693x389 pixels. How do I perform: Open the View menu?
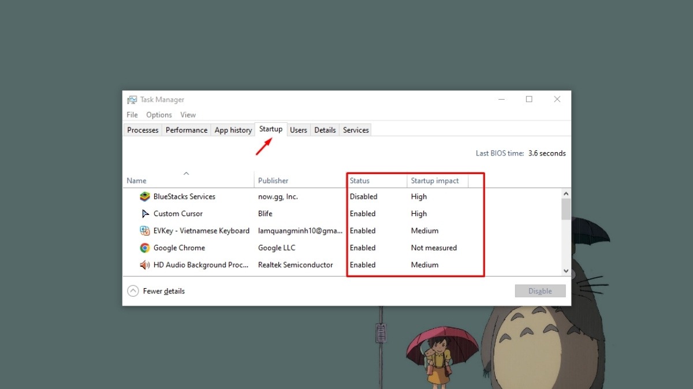pyautogui.click(x=188, y=115)
